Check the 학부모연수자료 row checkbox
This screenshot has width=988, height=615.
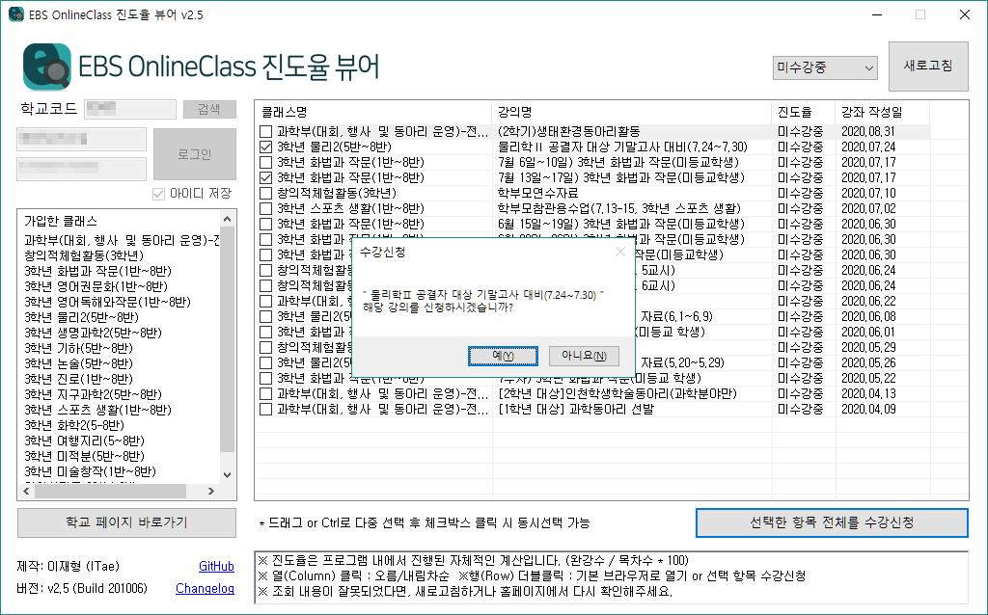(266, 193)
